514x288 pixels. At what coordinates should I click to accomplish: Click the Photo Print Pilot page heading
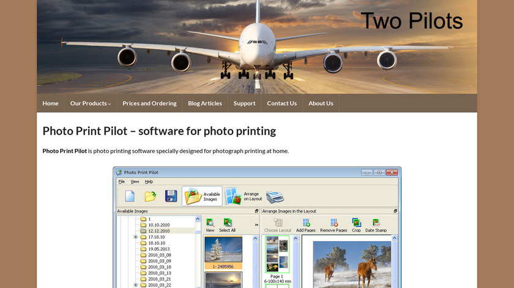(x=159, y=131)
